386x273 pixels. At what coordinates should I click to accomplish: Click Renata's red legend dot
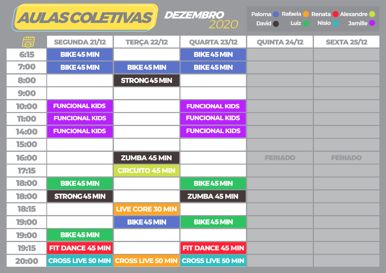(x=335, y=14)
